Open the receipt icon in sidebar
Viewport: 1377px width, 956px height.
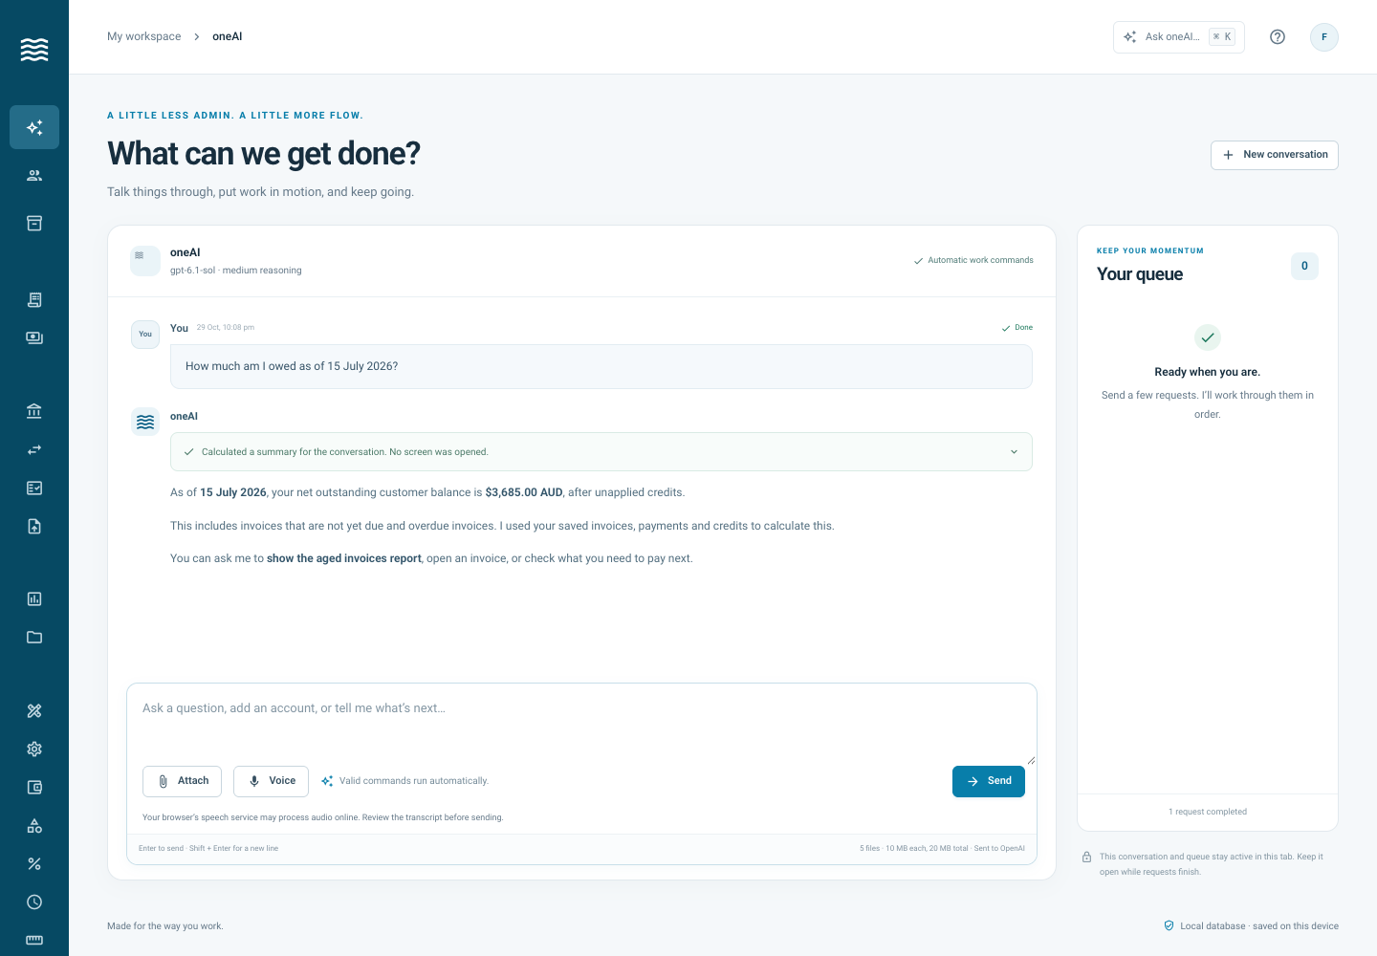tap(34, 299)
